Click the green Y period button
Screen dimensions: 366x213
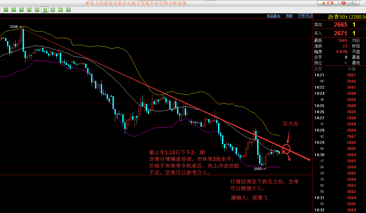tap(68, 10)
